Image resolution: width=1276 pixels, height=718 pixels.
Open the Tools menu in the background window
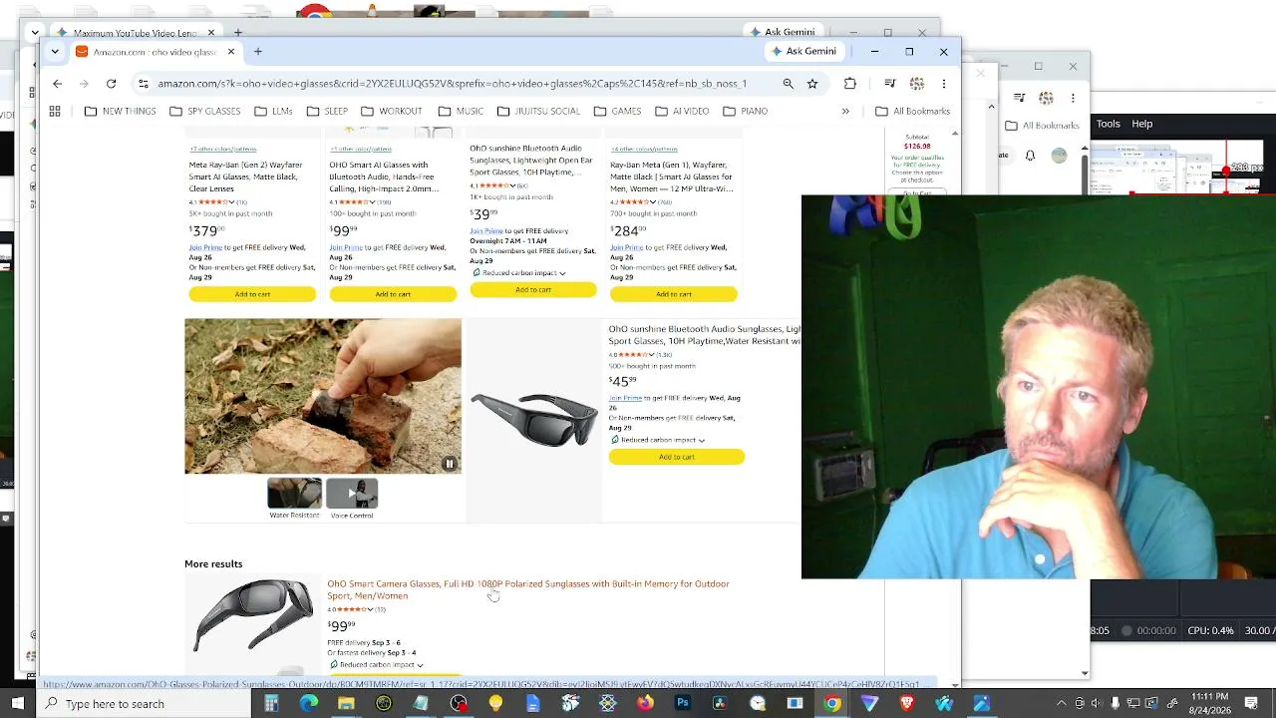point(1109,124)
